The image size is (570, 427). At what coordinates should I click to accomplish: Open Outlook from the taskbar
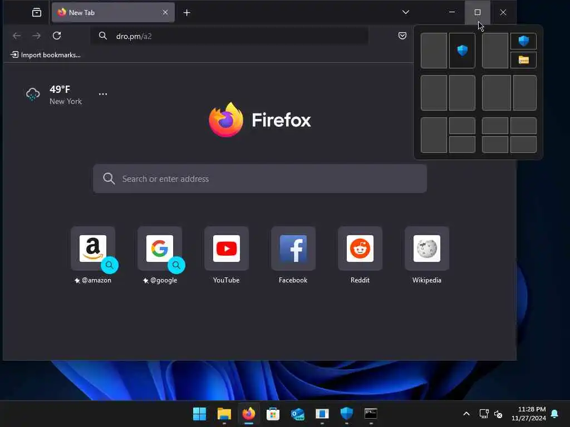[x=298, y=414]
